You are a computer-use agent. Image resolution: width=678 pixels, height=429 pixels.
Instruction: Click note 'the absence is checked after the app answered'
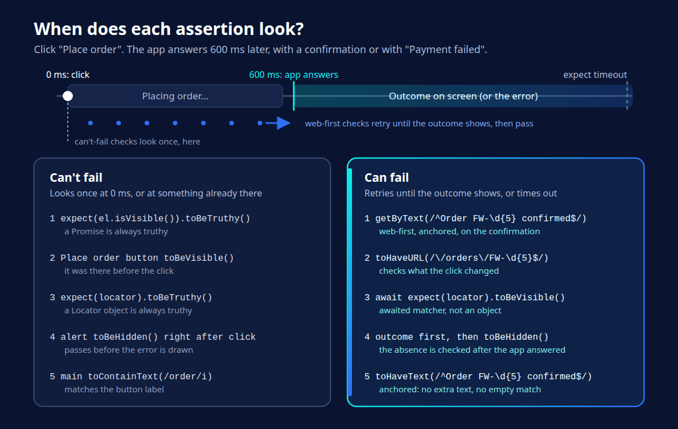pos(472,350)
